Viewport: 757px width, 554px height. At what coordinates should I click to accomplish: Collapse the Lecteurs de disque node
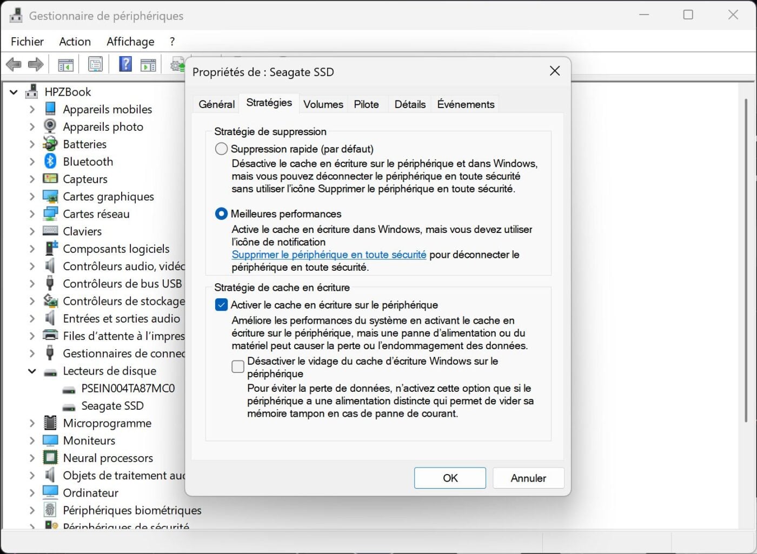(32, 371)
